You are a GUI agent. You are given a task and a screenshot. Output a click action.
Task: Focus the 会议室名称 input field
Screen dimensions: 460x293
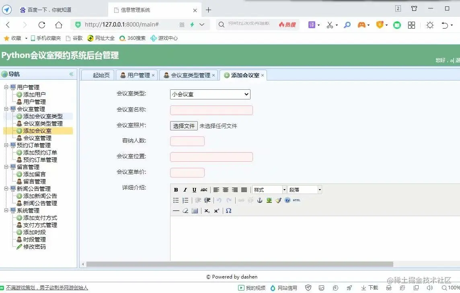211,110
